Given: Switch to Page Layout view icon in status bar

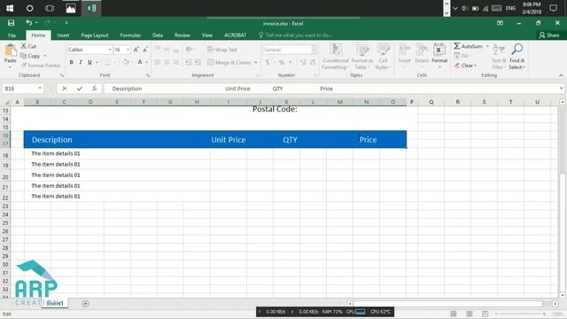Looking at the screenshot, I should coord(469,314).
